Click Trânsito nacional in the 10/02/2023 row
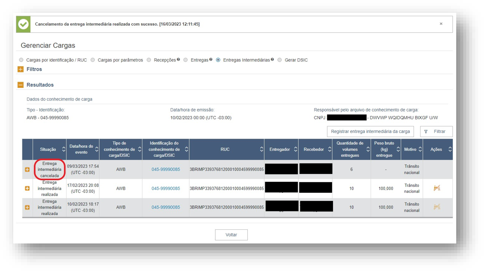Image resolution: width=484 pixels, height=271 pixels. (412, 207)
